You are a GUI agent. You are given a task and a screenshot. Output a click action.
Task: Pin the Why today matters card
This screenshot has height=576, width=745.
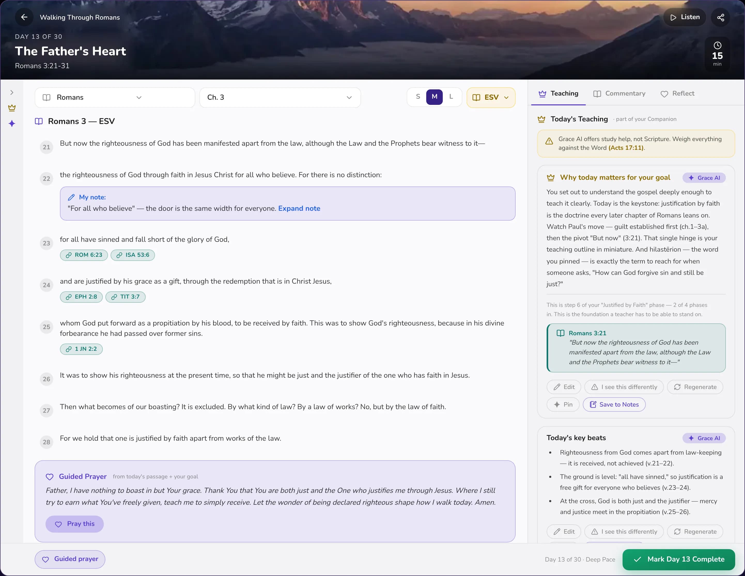tap(563, 405)
